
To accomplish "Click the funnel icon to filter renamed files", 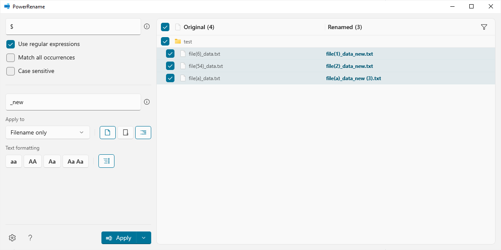I will tap(484, 27).
